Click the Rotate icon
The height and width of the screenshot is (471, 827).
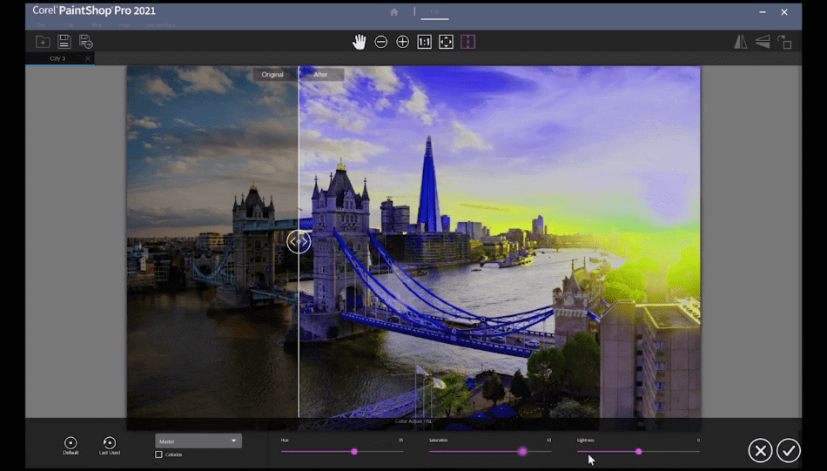pos(784,42)
